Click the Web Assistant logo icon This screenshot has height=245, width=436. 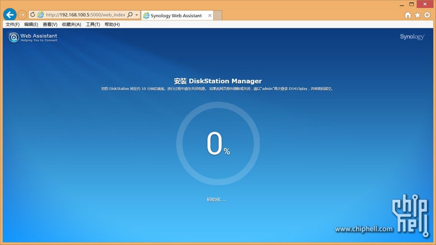[x=13, y=37]
